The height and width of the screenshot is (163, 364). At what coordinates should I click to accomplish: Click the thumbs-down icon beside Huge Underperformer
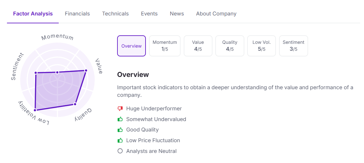(x=120, y=108)
